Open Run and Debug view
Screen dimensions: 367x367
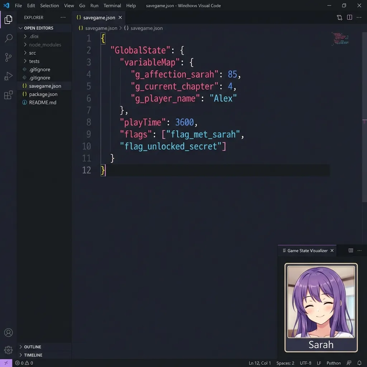coord(9,76)
